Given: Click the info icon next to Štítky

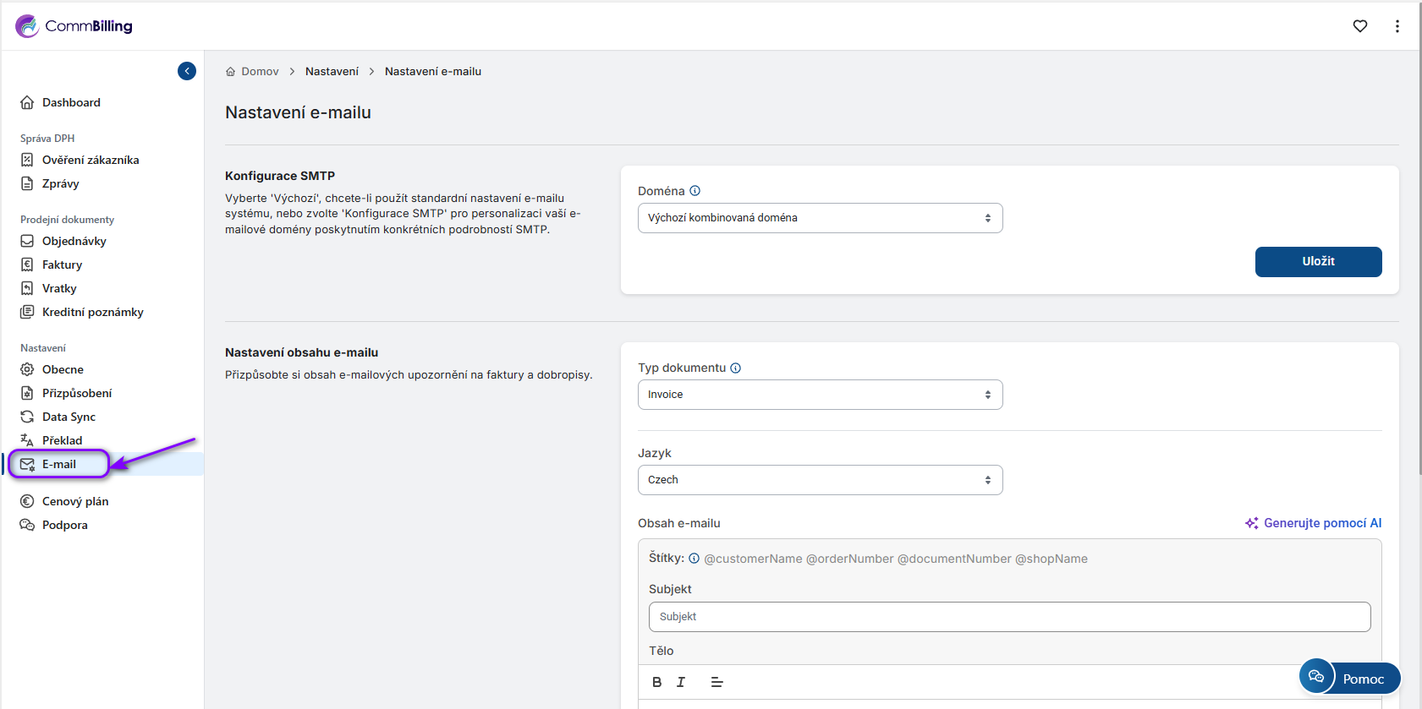Looking at the screenshot, I should click(694, 559).
